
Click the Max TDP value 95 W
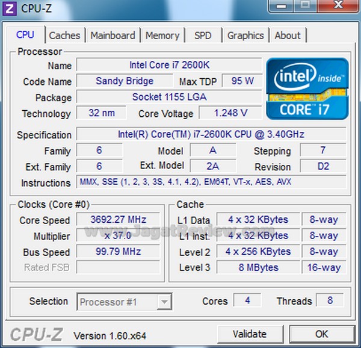point(242,81)
